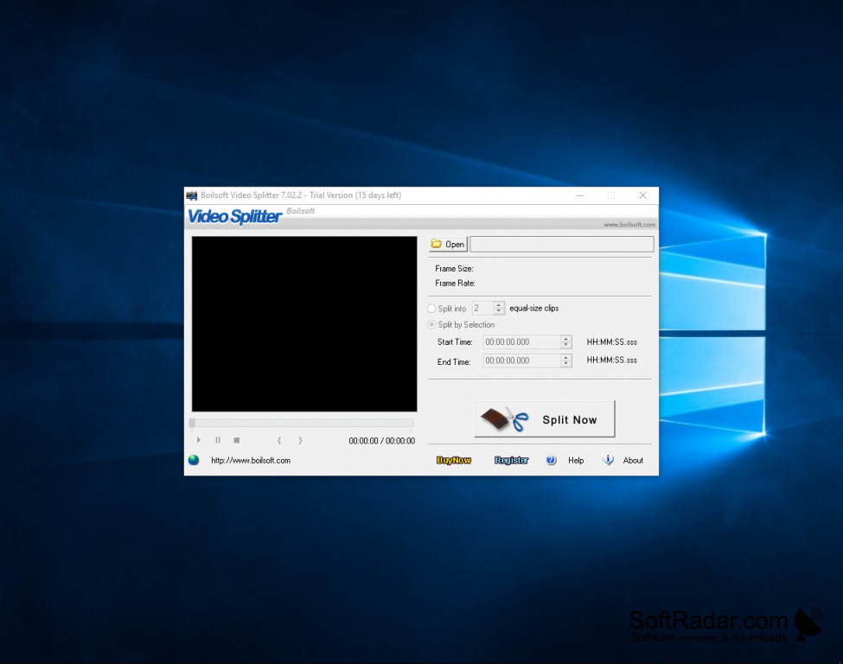Image resolution: width=843 pixels, height=664 pixels.
Task: Decrease the End Time value
Action: click(x=565, y=364)
